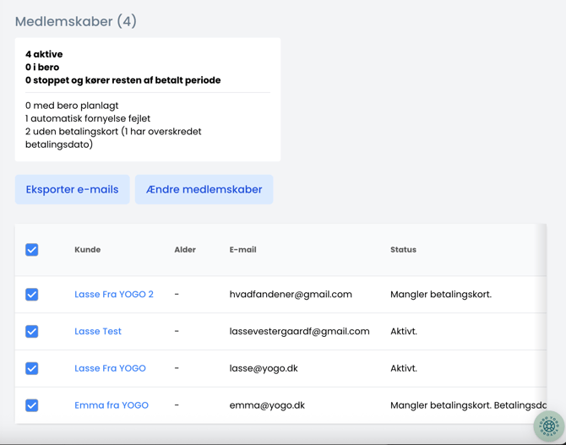Deselect the Lasse Test row checkbox
Screen dimensions: 566x445
[32, 332]
